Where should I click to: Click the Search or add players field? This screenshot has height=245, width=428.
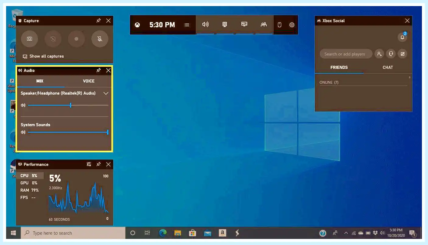pos(346,54)
